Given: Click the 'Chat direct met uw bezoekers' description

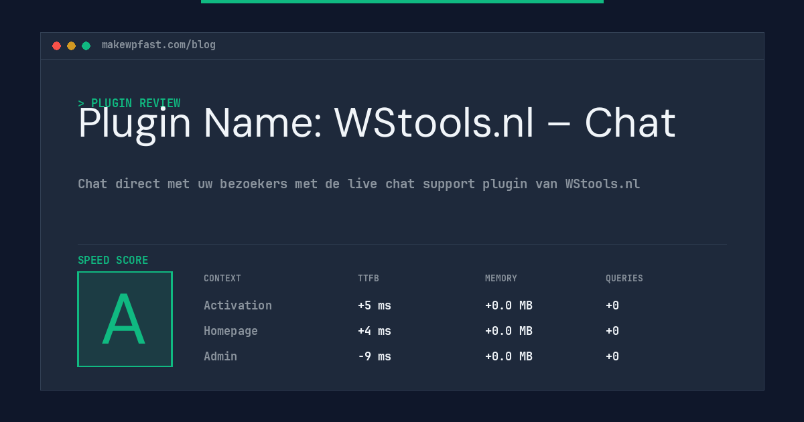Looking at the screenshot, I should pos(359,184).
